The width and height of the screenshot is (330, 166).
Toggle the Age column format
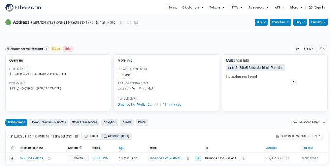(121, 148)
